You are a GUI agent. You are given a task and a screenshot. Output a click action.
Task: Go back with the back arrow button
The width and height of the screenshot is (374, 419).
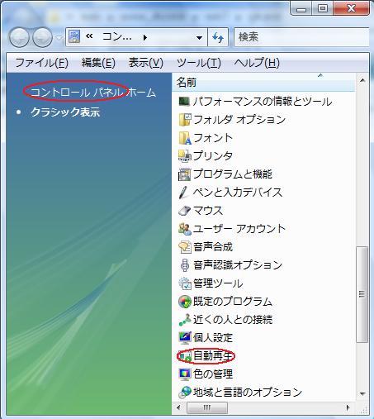pyautogui.click(x=19, y=37)
